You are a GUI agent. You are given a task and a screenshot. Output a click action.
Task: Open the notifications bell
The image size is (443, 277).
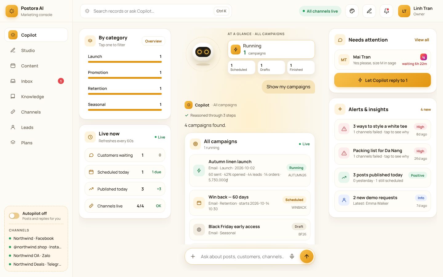386,11
